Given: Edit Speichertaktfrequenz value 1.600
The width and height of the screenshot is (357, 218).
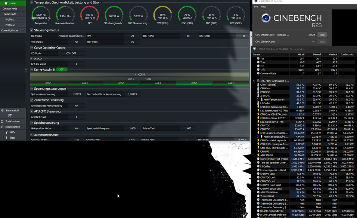Looking at the screenshot, I should coord(132,128).
